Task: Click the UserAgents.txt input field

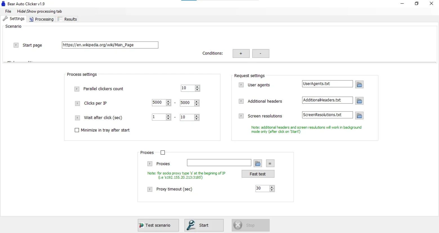Action: pyautogui.click(x=328, y=84)
